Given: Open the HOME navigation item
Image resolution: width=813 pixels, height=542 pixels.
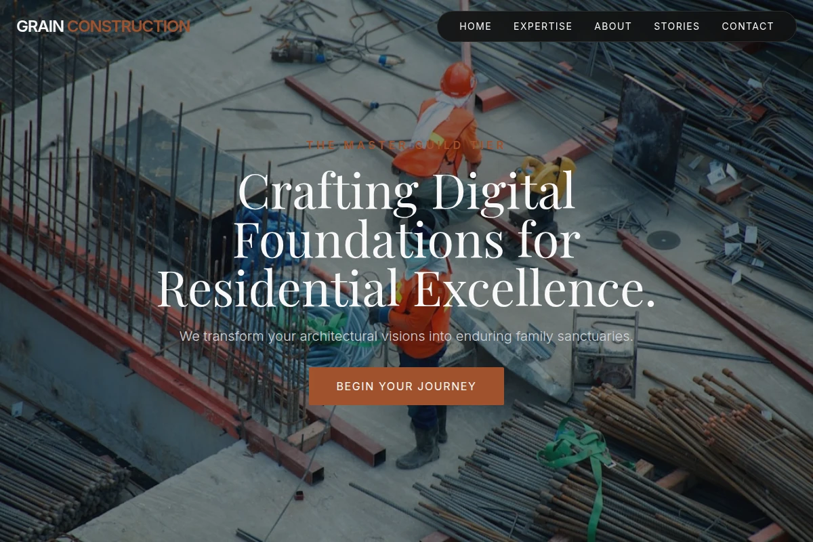Looking at the screenshot, I should (476, 26).
